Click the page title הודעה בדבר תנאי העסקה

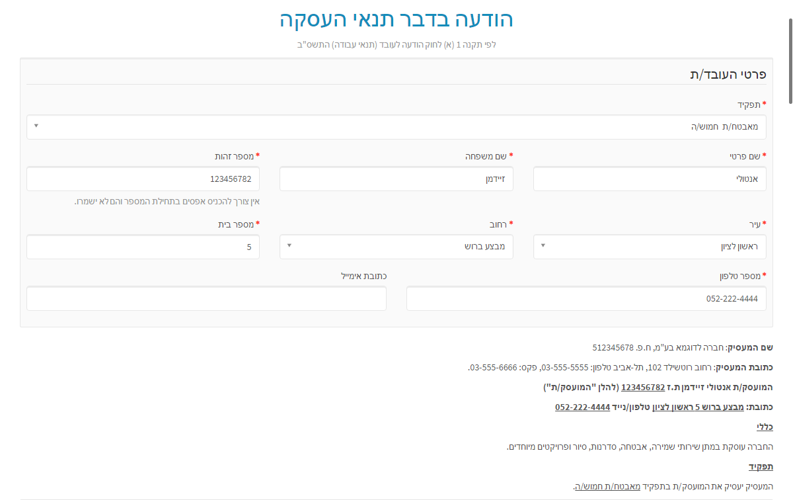point(396,19)
